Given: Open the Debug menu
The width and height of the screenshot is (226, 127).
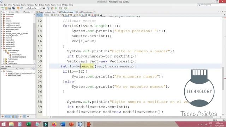Looking at the screenshot, I should [42, 5].
